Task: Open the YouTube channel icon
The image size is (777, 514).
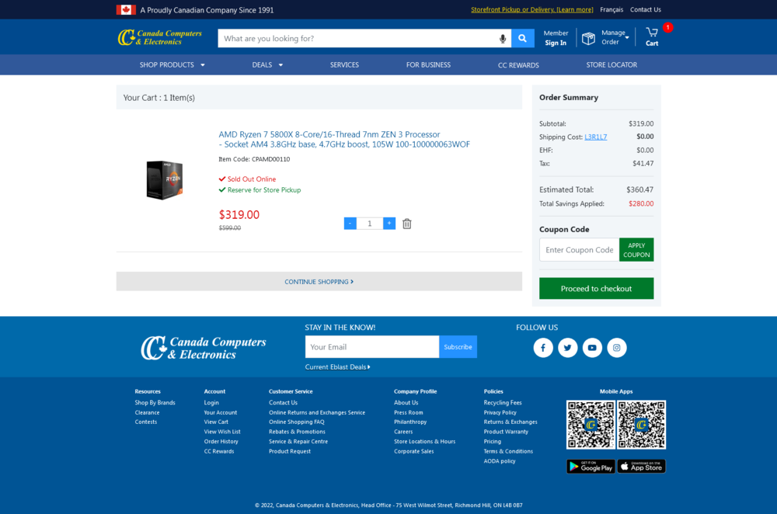Action: 592,348
